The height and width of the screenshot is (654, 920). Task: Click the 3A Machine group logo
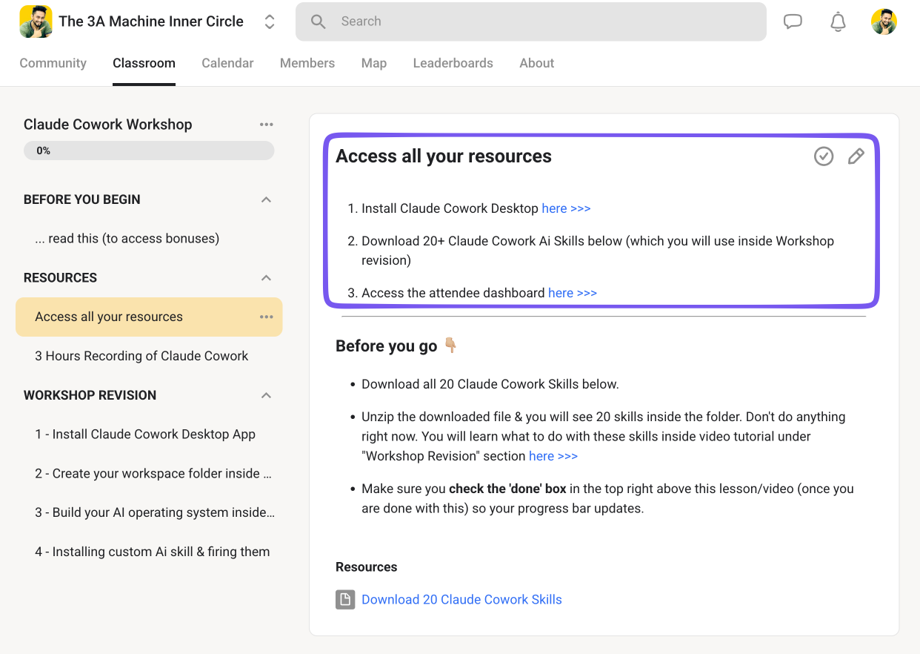36,22
